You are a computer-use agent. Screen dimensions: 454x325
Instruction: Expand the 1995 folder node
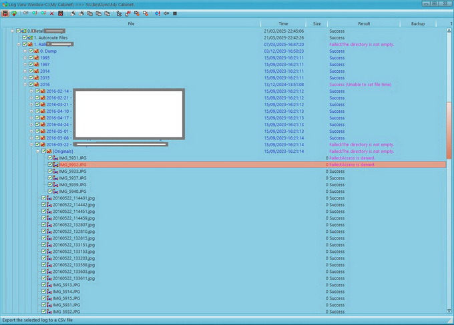pos(25,57)
